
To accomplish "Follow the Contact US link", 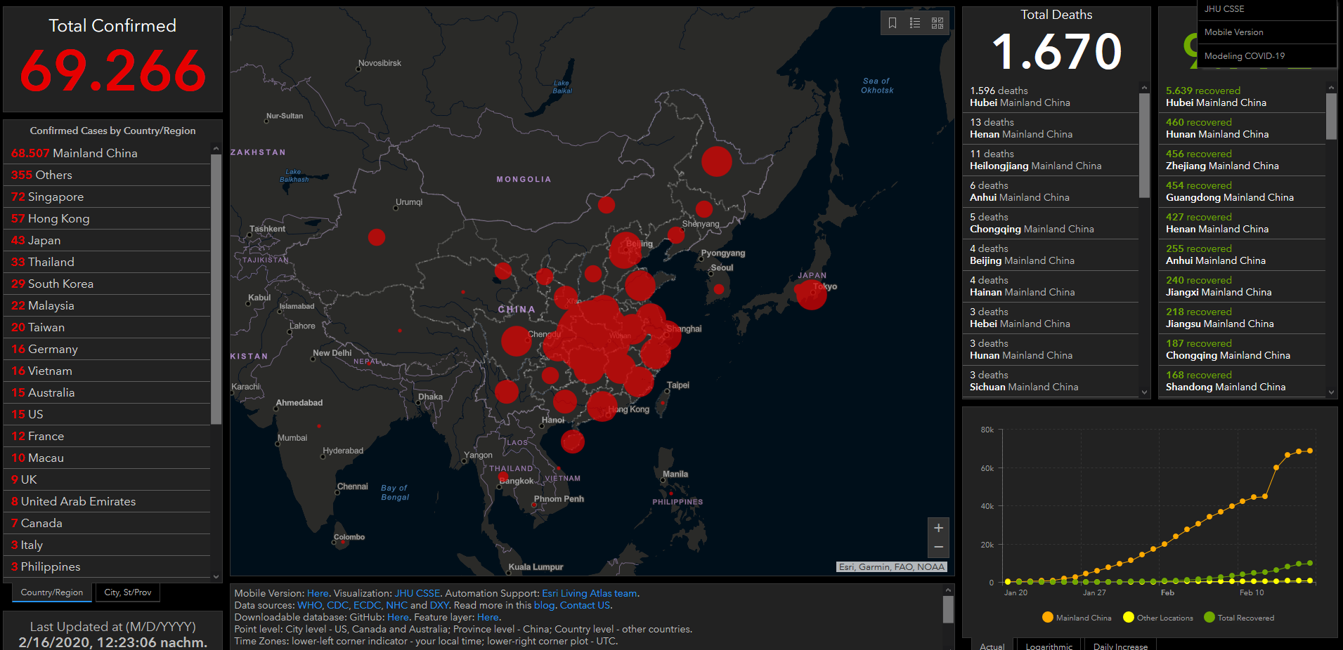I will pos(585,605).
